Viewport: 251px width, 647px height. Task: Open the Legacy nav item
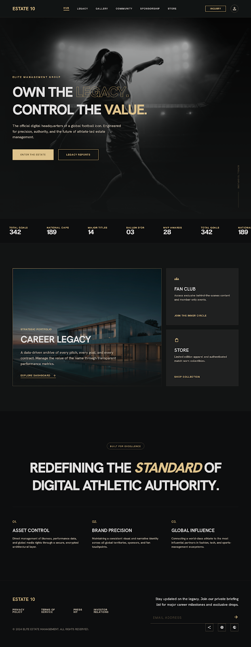82,8
